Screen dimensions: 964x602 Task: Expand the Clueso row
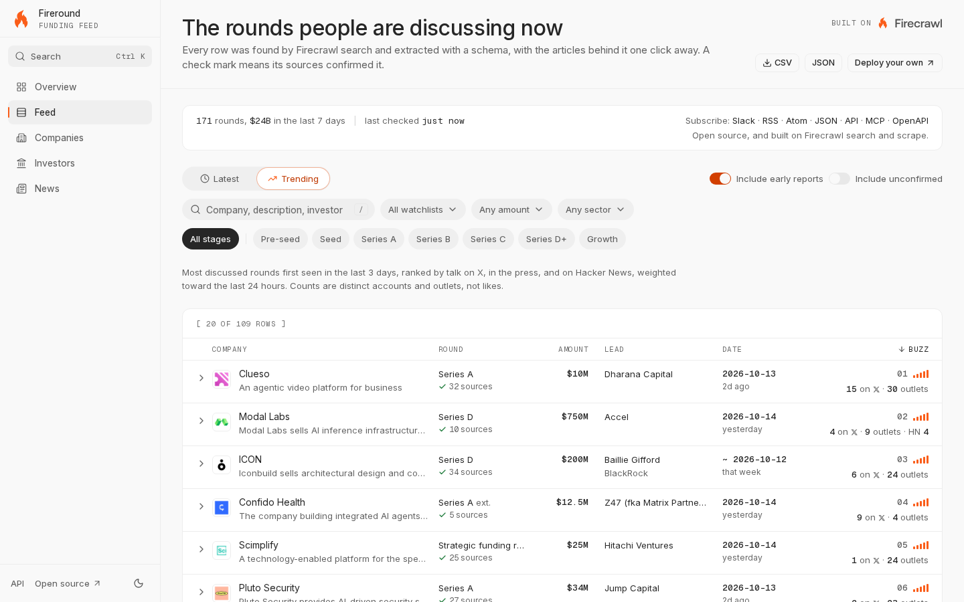click(201, 378)
